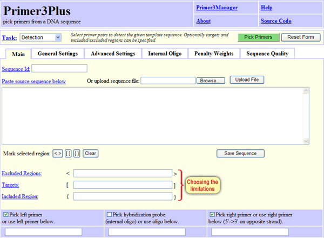
Task: Open the Source Code link
Action: pyautogui.click(x=276, y=21)
